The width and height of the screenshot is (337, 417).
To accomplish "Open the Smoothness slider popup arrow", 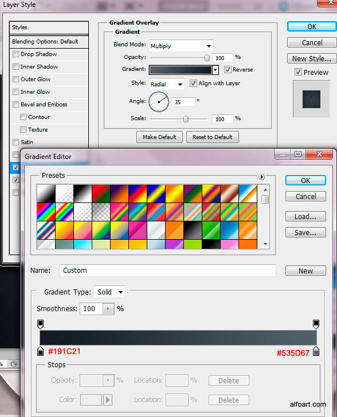I will 108,309.
